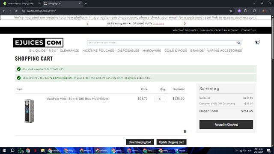Open DISPOSABLES category
The width and height of the screenshot is (274, 154).
(x=128, y=50)
